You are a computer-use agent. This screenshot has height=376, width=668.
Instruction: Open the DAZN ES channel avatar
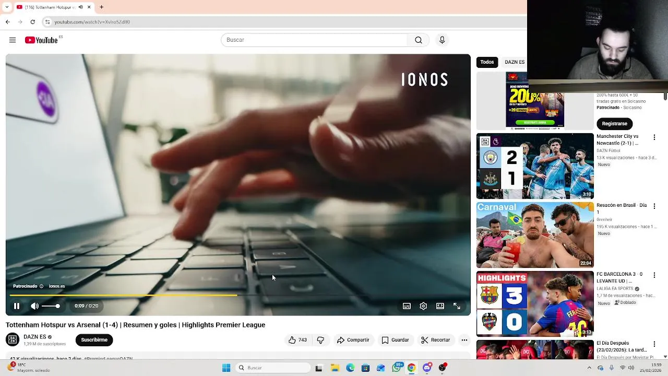pos(13,340)
